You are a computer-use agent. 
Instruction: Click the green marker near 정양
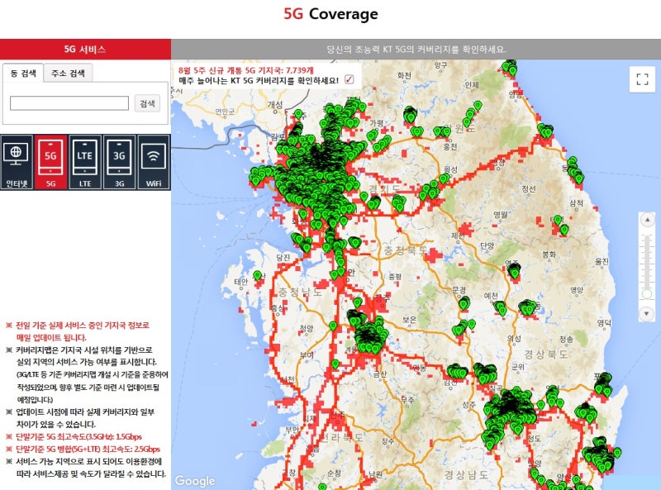pyautogui.click(x=333, y=326)
